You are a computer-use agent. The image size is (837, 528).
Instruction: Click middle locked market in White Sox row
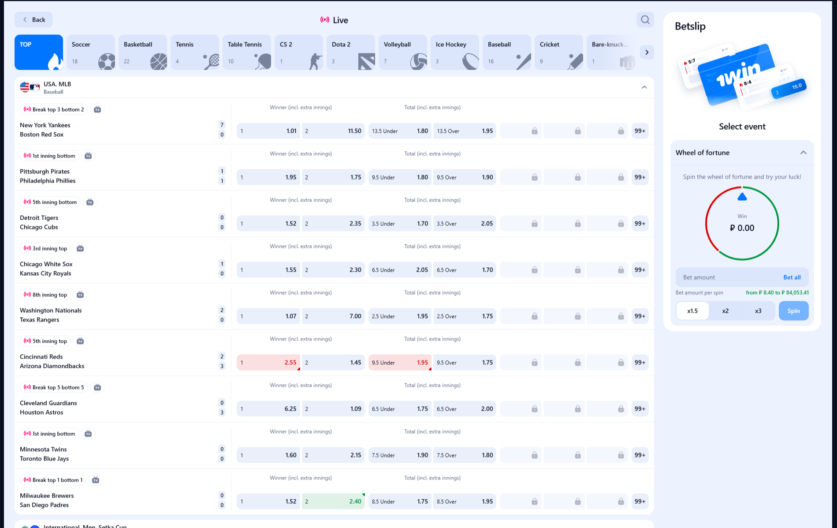(564, 270)
